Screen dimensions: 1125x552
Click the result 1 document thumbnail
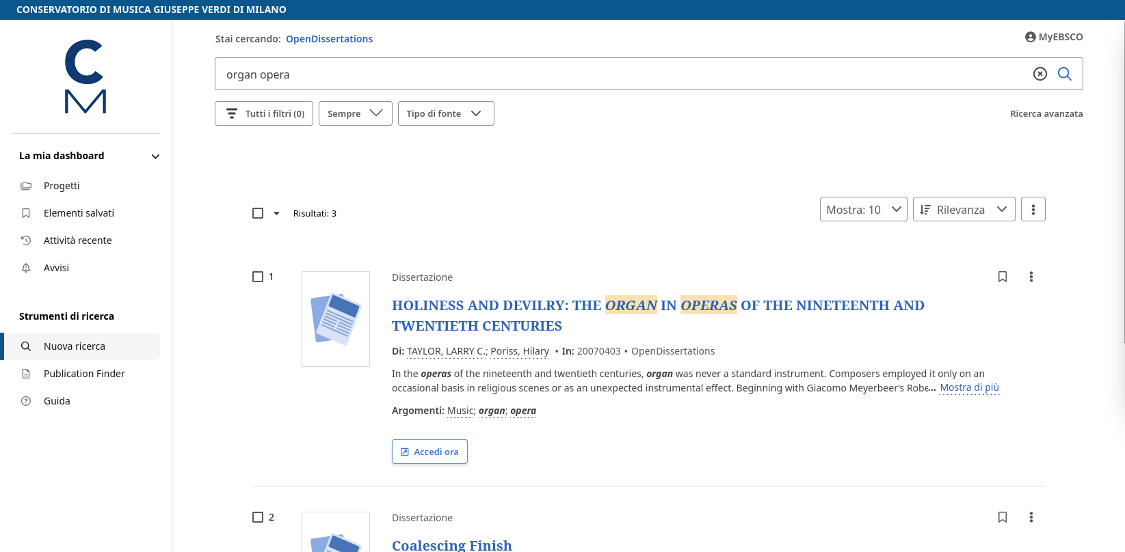(336, 319)
